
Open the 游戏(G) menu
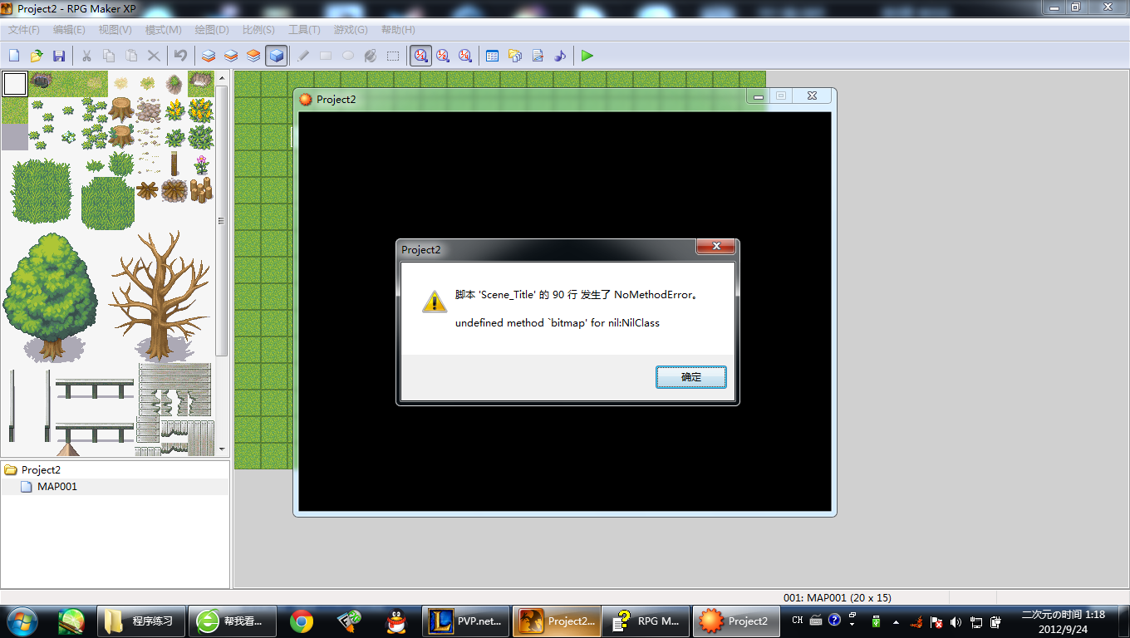pos(351,30)
